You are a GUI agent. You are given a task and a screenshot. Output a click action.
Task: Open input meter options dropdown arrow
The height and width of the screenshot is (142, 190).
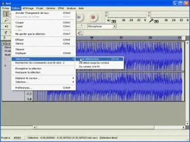[x=156, y=21]
